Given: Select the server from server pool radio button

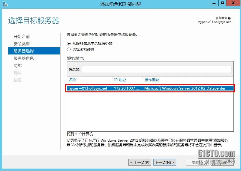Looking at the screenshot, I should (x=69, y=44).
